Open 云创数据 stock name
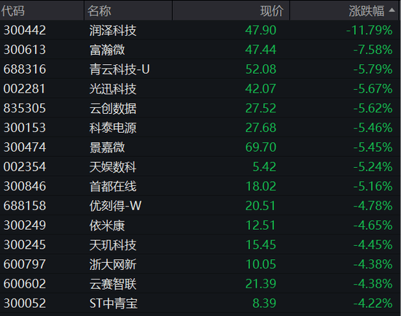This screenshot has height=316, width=401. coord(113,109)
